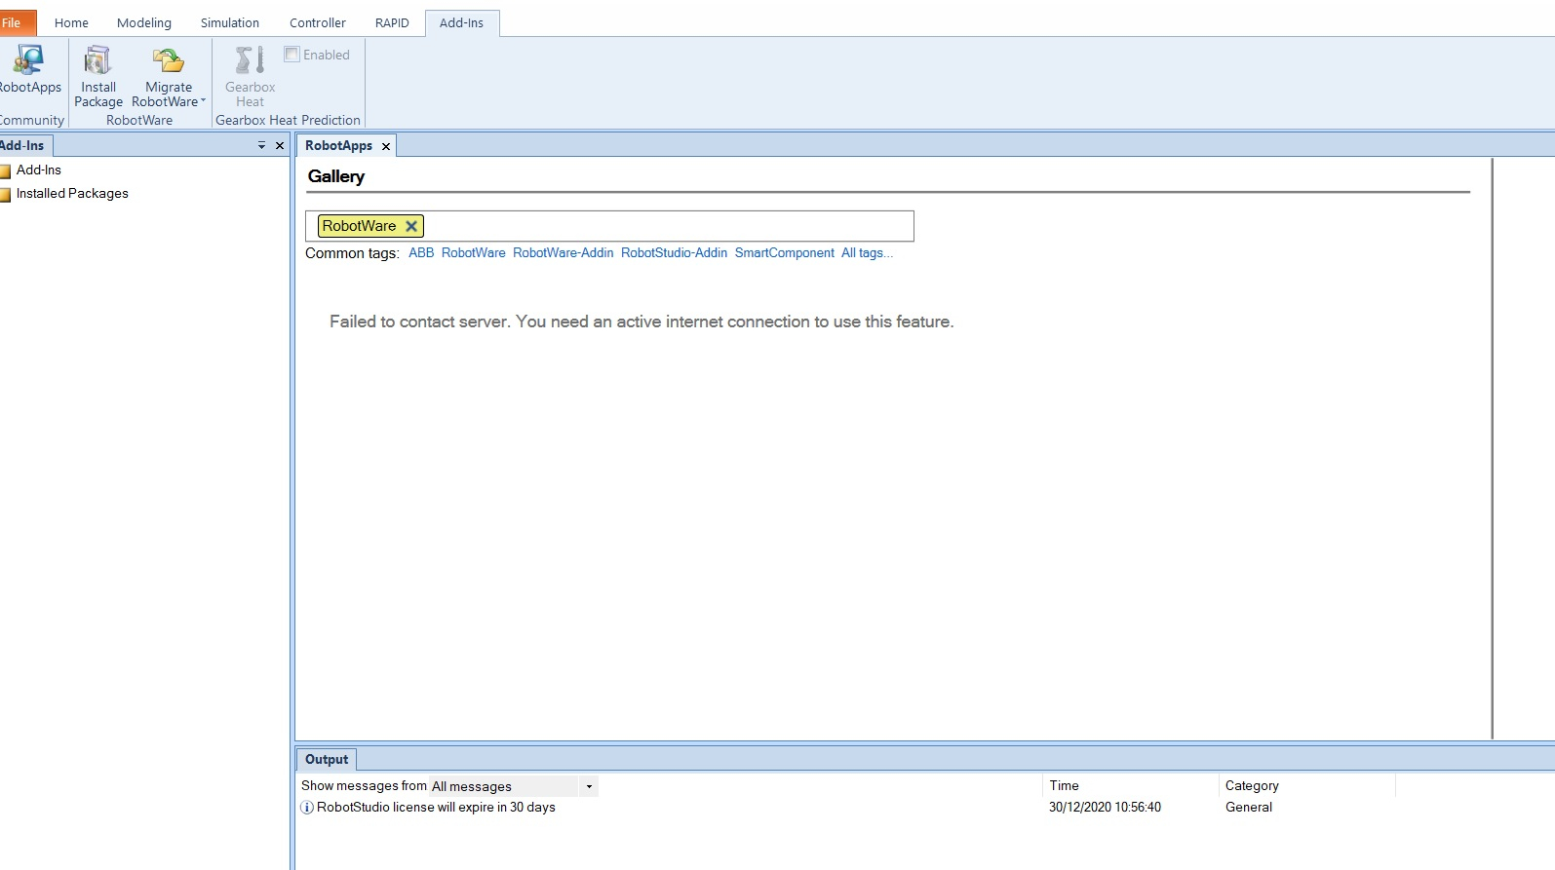
Task: Click the RobotWare common tag link
Action: pyautogui.click(x=473, y=253)
